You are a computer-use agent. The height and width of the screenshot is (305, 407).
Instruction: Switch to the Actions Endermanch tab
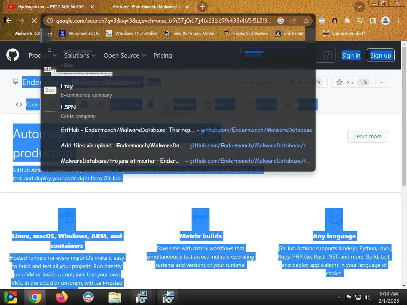point(147,7)
